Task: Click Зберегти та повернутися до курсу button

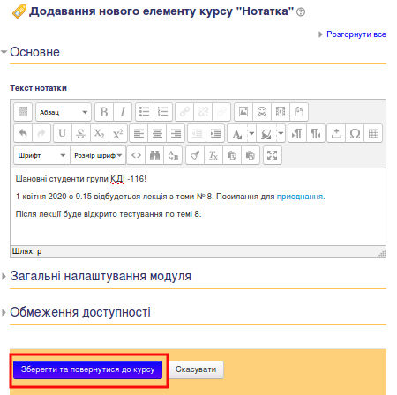Action: (x=87, y=369)
